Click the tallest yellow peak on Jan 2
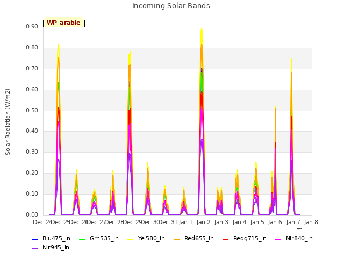The width and height of the screenshot is (344, 258). click(202, 28)
